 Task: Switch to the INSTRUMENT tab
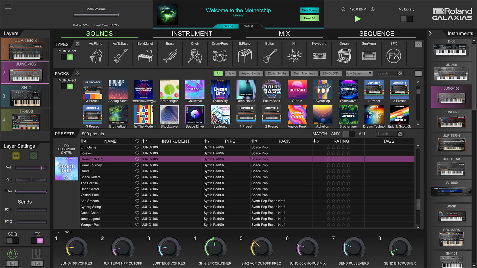[192, 34]
